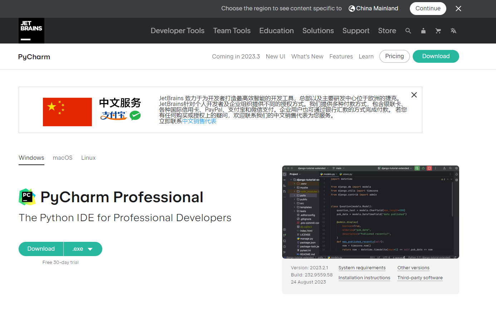Open the account profile icon
Viewport: 496px width, 316px height.
(423, 31)
